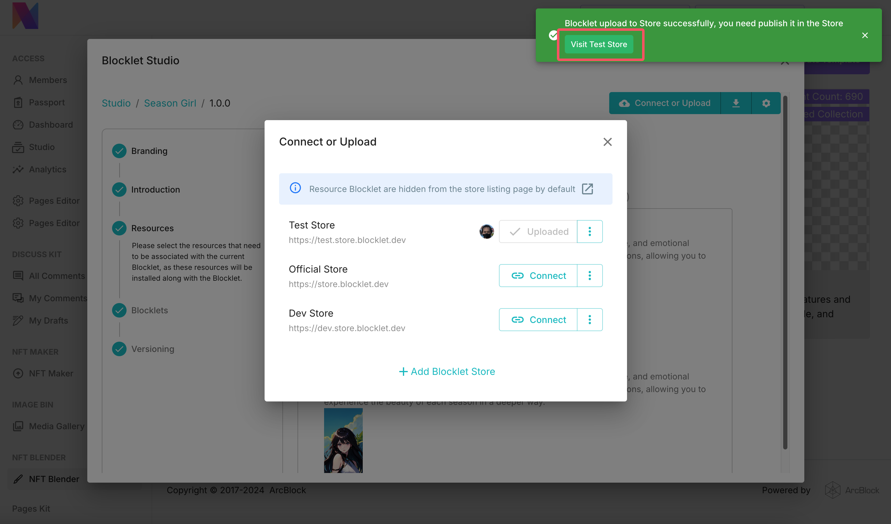Dismiss the green success notification

(x=864, y=35)
